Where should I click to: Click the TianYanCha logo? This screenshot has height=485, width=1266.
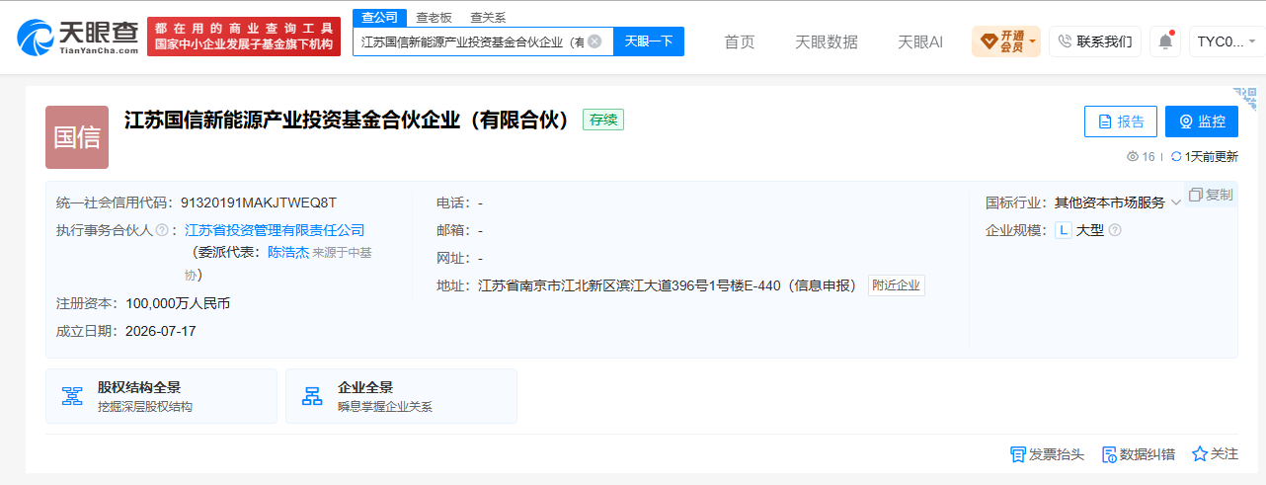(x=77, y=37)
